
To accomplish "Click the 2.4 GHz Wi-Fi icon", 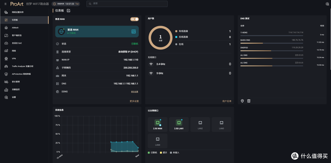I will (151, 64).
